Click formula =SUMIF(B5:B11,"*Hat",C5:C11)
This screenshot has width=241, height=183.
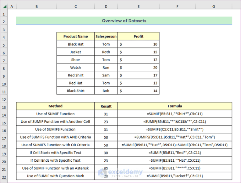(175, 160)
